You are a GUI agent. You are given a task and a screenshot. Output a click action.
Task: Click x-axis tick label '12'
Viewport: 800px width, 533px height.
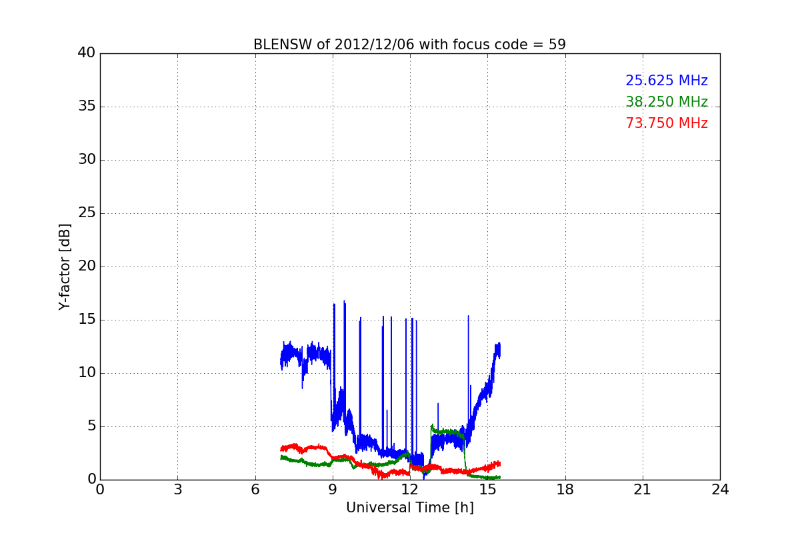[x=410, y=490]
